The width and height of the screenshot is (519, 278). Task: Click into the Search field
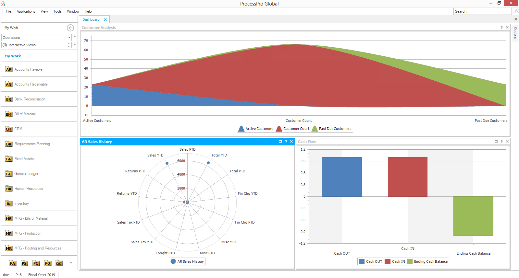[x=482, y=11]
